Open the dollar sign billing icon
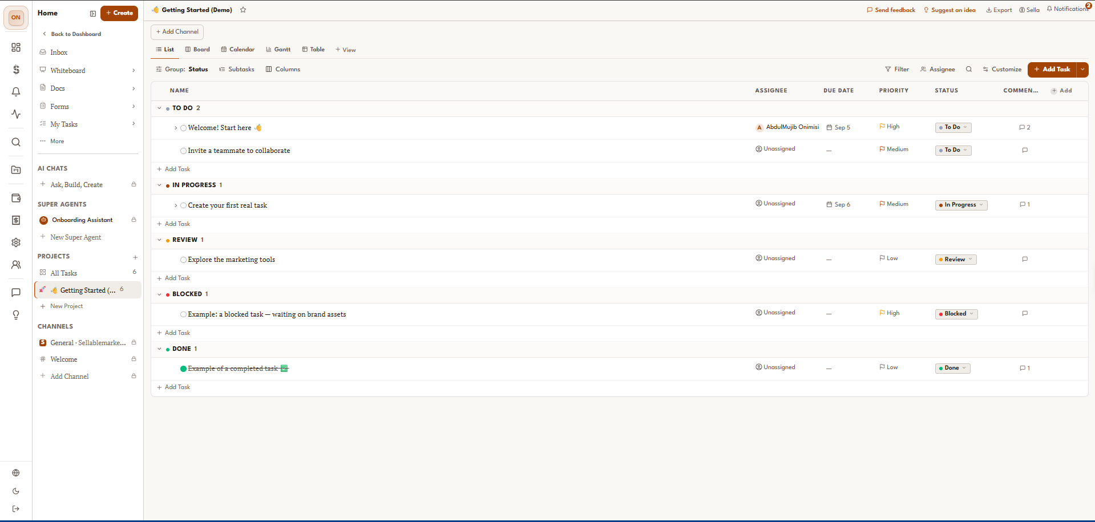The image size is (1095, 522). (16, 70)
